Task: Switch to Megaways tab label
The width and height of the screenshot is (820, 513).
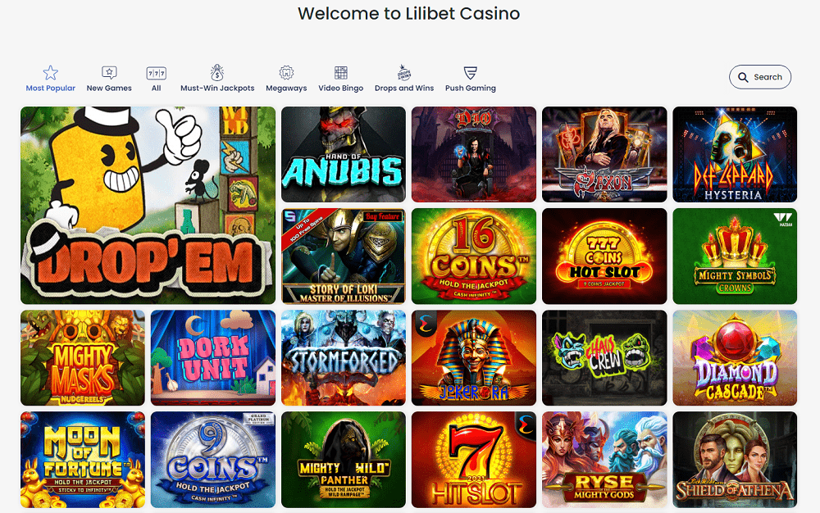Action: [286, 89]
